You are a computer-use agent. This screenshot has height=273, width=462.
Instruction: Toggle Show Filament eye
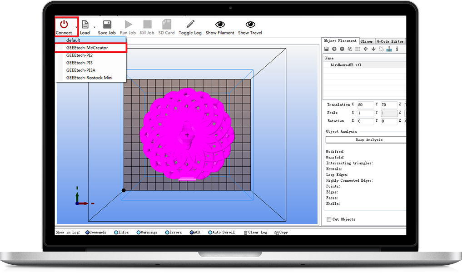coord(220,24)
